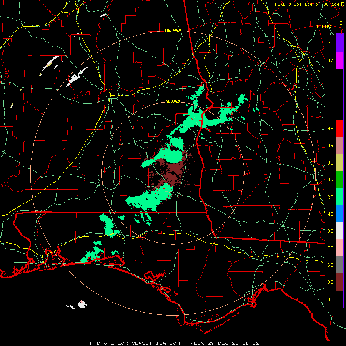Click the 'HHC' product label
Image resolution: width=346 pixels, height=346 pixels.
coord(338,23)
